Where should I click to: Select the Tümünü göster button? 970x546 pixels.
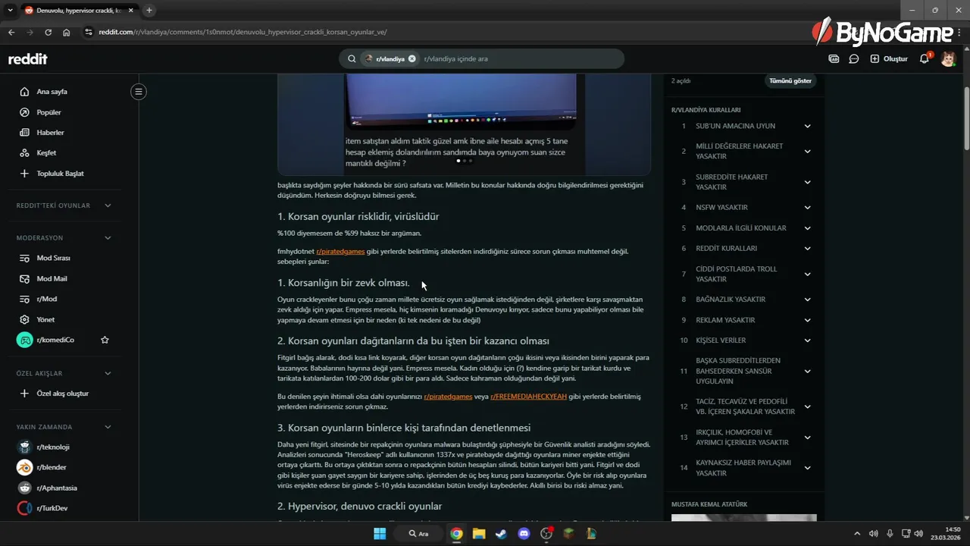tap(790, 81)
